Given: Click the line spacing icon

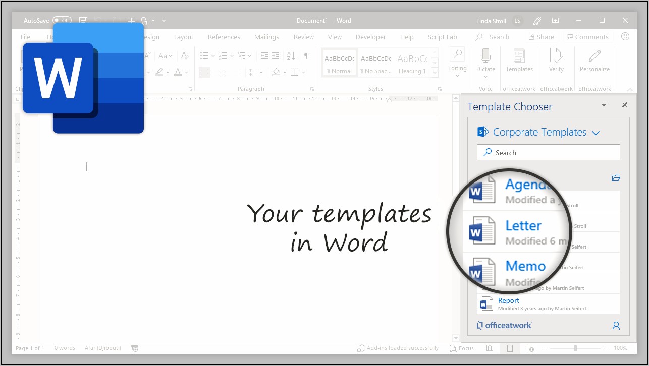Looking at the screenshot, I should [253, 72].
